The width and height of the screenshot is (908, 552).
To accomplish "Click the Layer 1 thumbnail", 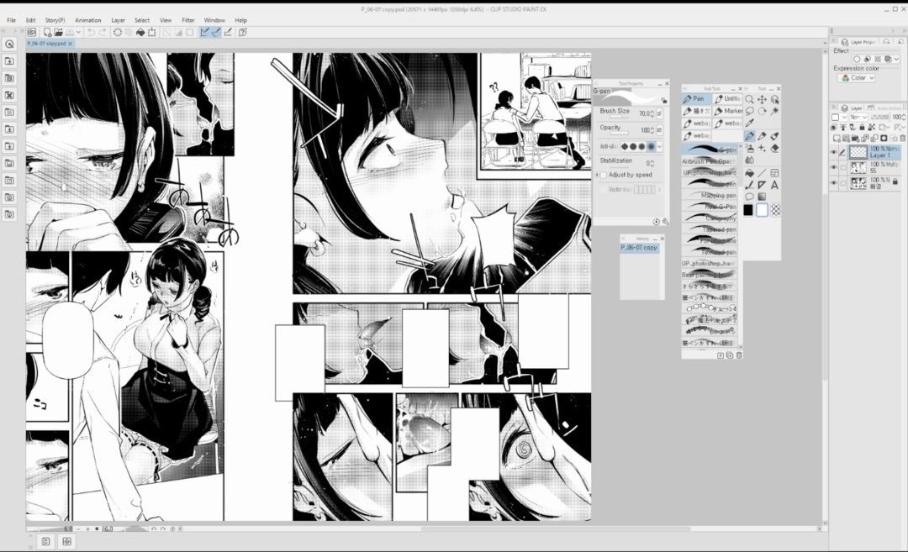I will pyautogui.click(x=858, y=152).
